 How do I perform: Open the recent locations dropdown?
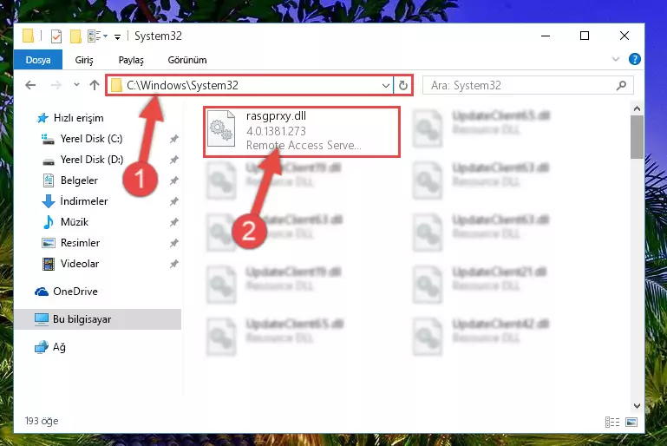point(76,85)
